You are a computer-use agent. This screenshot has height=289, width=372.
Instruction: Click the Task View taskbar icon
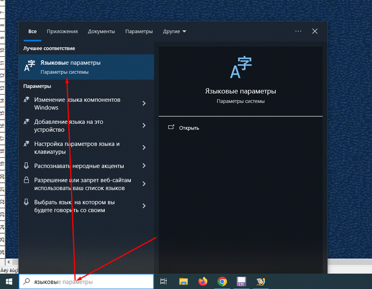point(164,282)
